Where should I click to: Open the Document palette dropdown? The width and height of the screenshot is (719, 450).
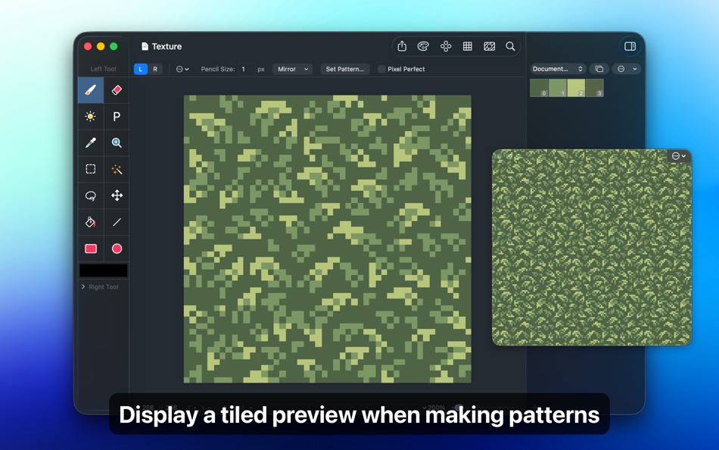[558, 68]
